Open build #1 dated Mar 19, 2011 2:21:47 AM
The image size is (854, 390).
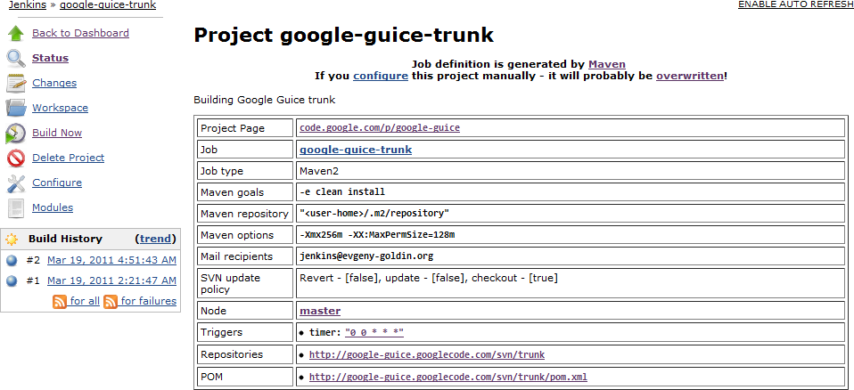click(111, 280)
